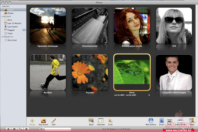Click the info button in bottom bar
Image resolution: width=198 pixels, height=132 pixels.
tap(14, 129)
